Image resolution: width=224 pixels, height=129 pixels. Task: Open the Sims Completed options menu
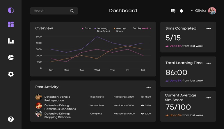[x=208, y=29]
